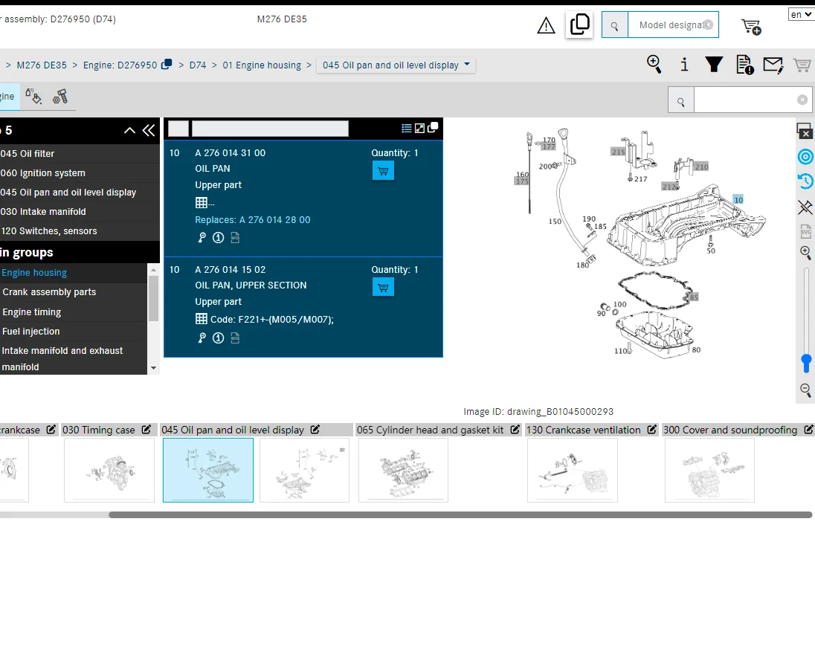Select 'Engine timing' main group
Screen dimensions: 815x652
click(x=74, y=312)
